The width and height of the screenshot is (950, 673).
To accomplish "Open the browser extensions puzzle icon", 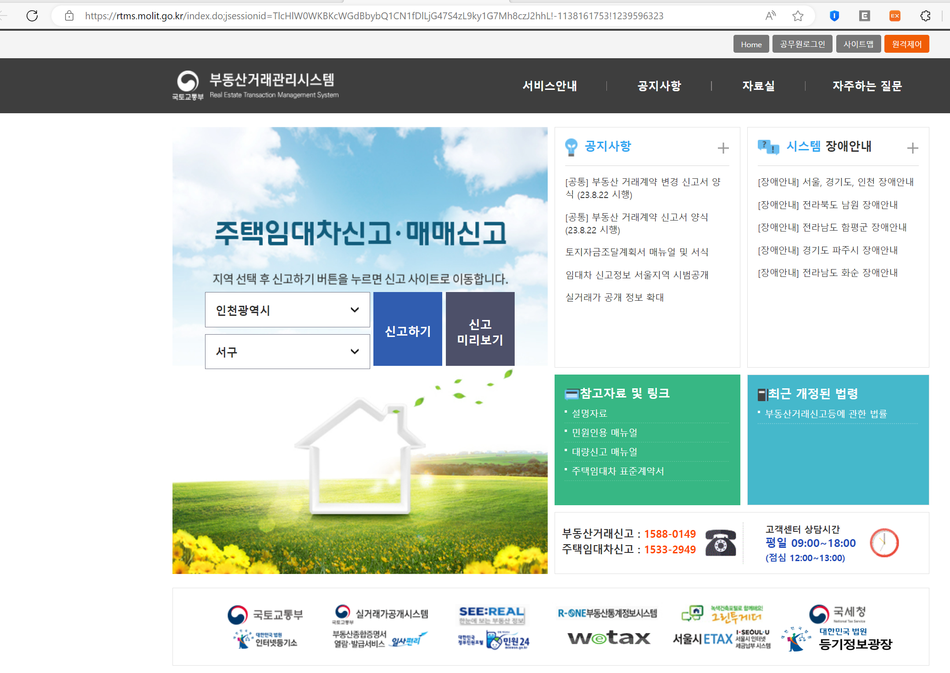I will click(925, 16).
